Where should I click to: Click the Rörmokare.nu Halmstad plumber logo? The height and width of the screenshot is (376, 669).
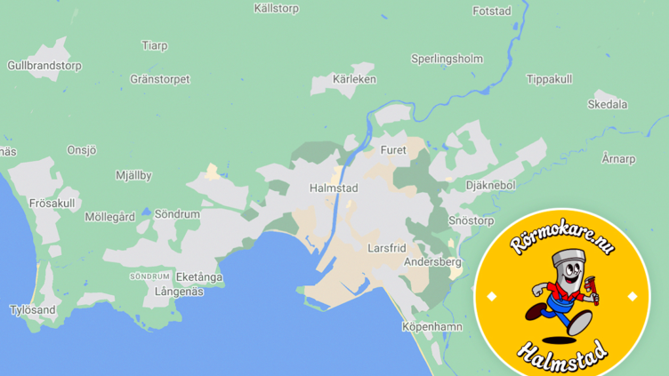pos(562,293)
